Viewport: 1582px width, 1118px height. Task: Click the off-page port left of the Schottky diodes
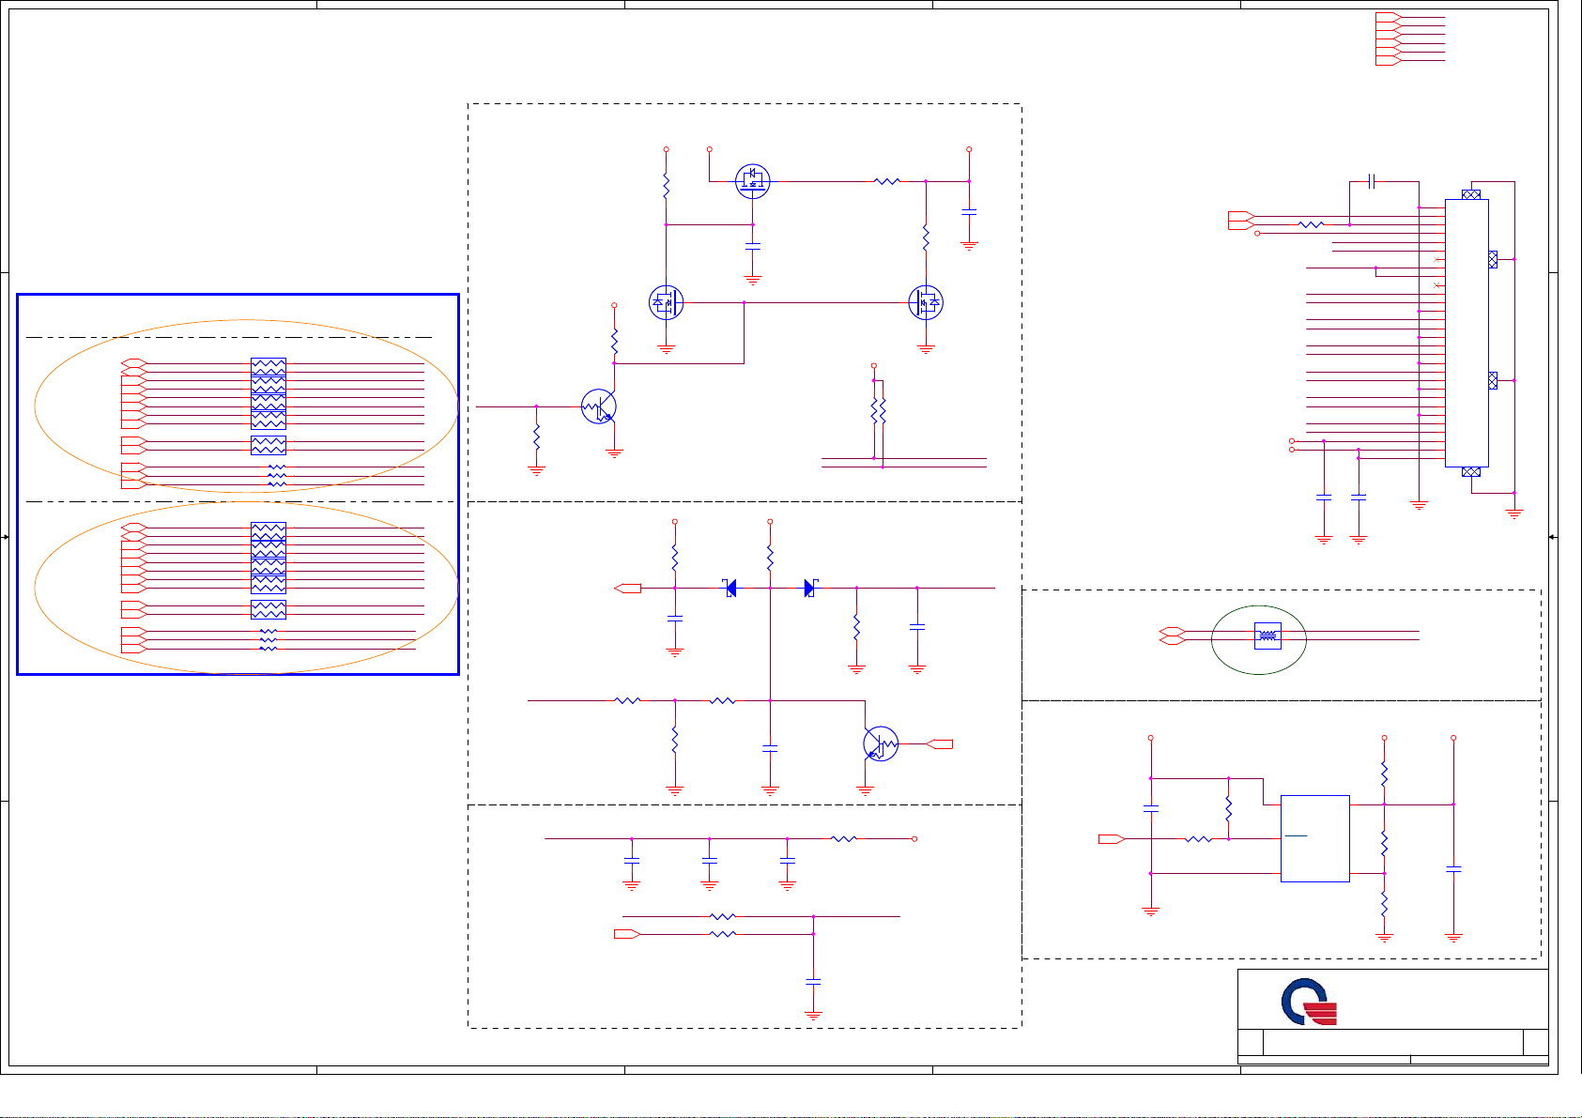coord(627,589)
